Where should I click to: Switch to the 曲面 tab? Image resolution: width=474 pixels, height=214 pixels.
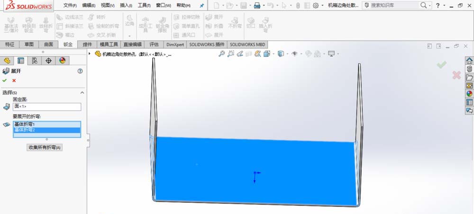pyautogui.click(x=48, y=45)
